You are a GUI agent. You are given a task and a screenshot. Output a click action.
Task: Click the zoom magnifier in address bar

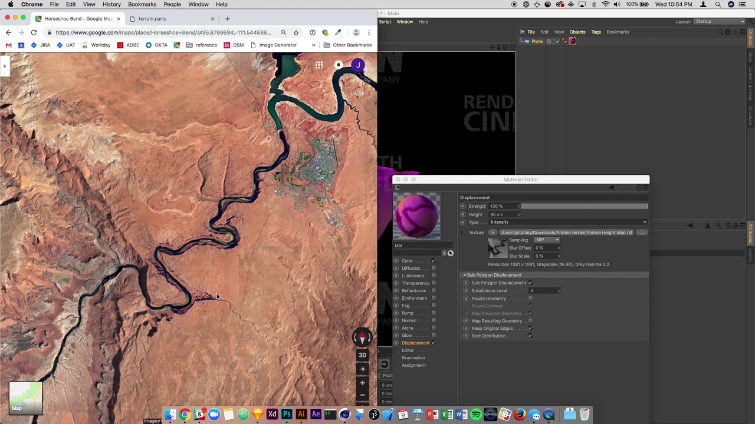pyautogui.click(x=283, y=32)
